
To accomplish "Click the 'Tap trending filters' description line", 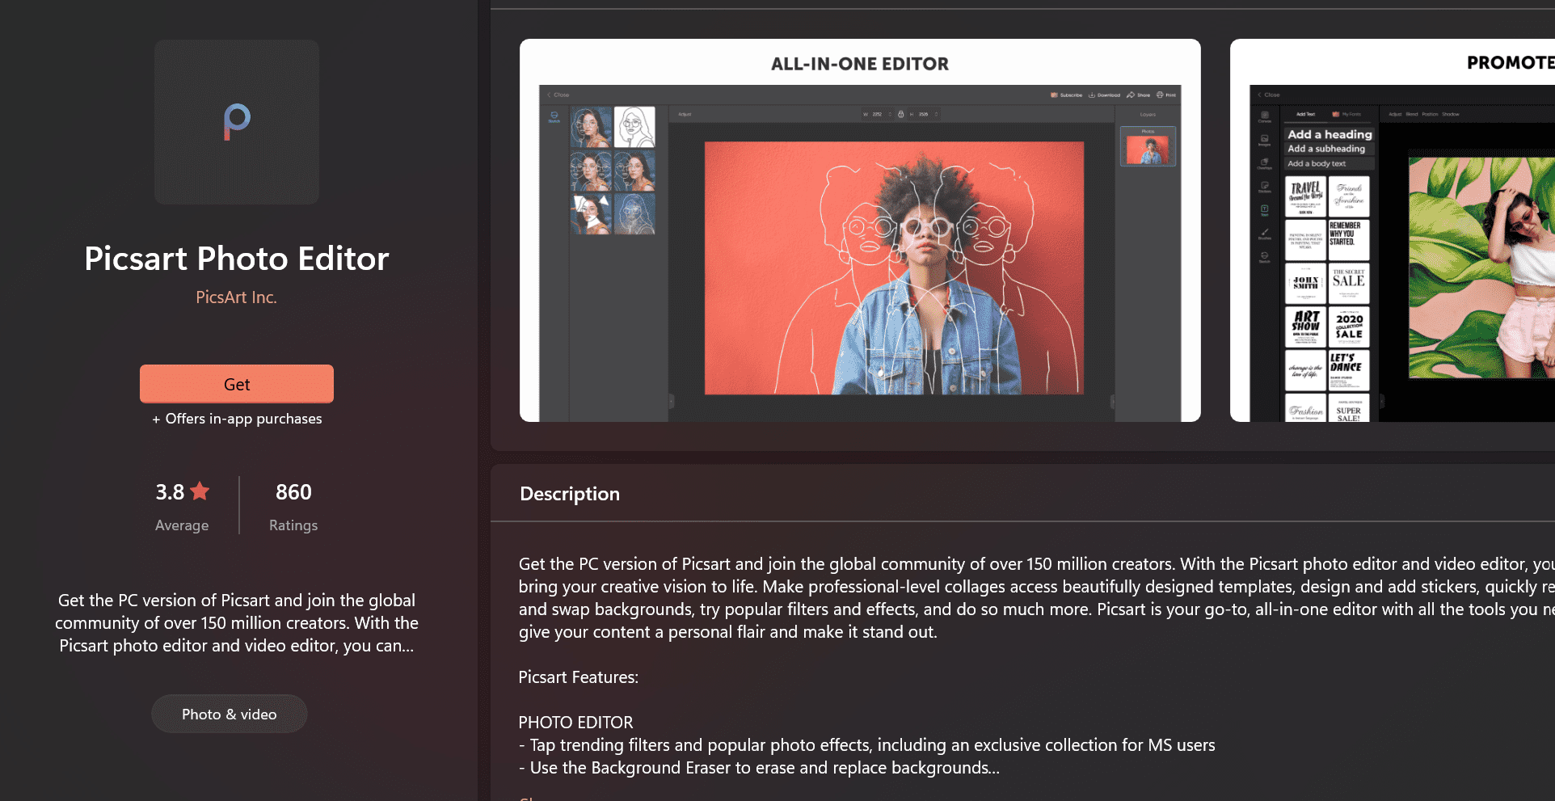I will click(866, 745).
